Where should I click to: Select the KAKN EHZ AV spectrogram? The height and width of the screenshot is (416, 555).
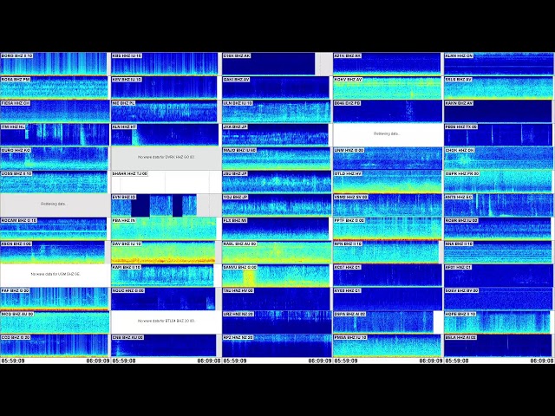point(499,111)
